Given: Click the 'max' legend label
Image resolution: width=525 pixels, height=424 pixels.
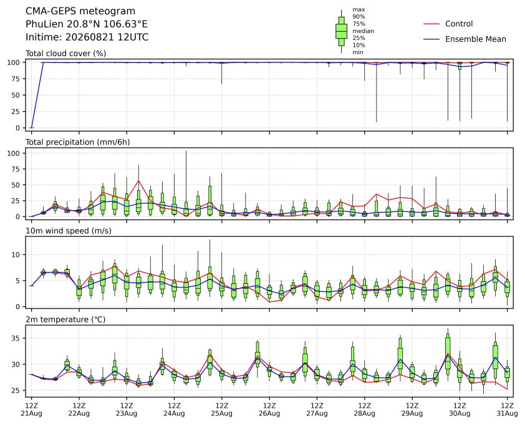Looking at the screenshot, I should coord(359,10).
